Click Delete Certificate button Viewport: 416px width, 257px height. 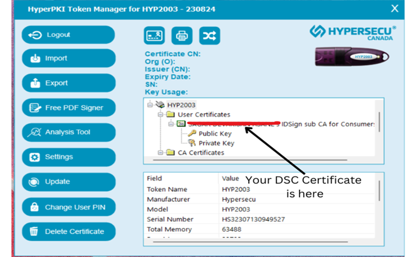click(x=69, y=232)
